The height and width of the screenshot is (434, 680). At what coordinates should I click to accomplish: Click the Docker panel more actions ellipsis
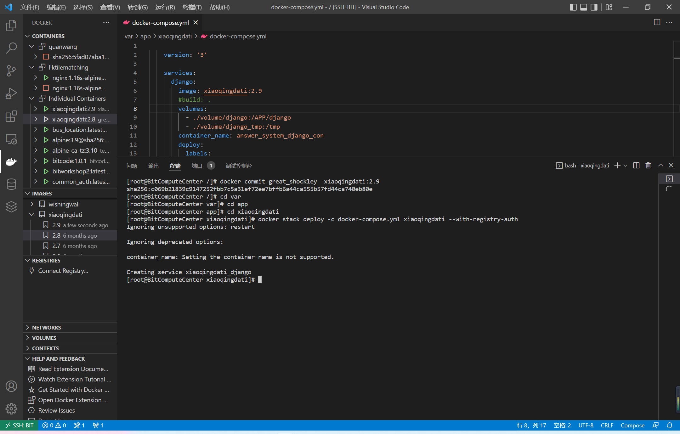click(106, 22)
